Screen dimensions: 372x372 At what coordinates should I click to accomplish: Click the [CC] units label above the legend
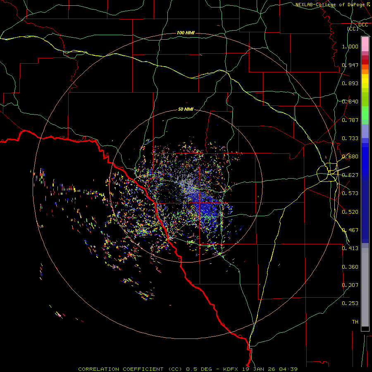pos(353,29)
